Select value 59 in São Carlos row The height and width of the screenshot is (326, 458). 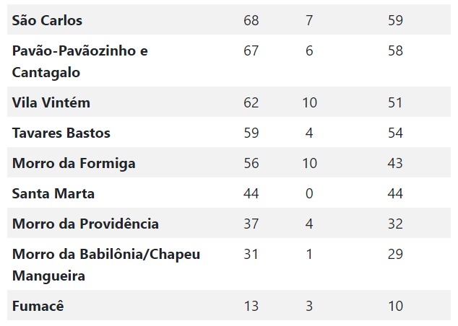(395, 20)
